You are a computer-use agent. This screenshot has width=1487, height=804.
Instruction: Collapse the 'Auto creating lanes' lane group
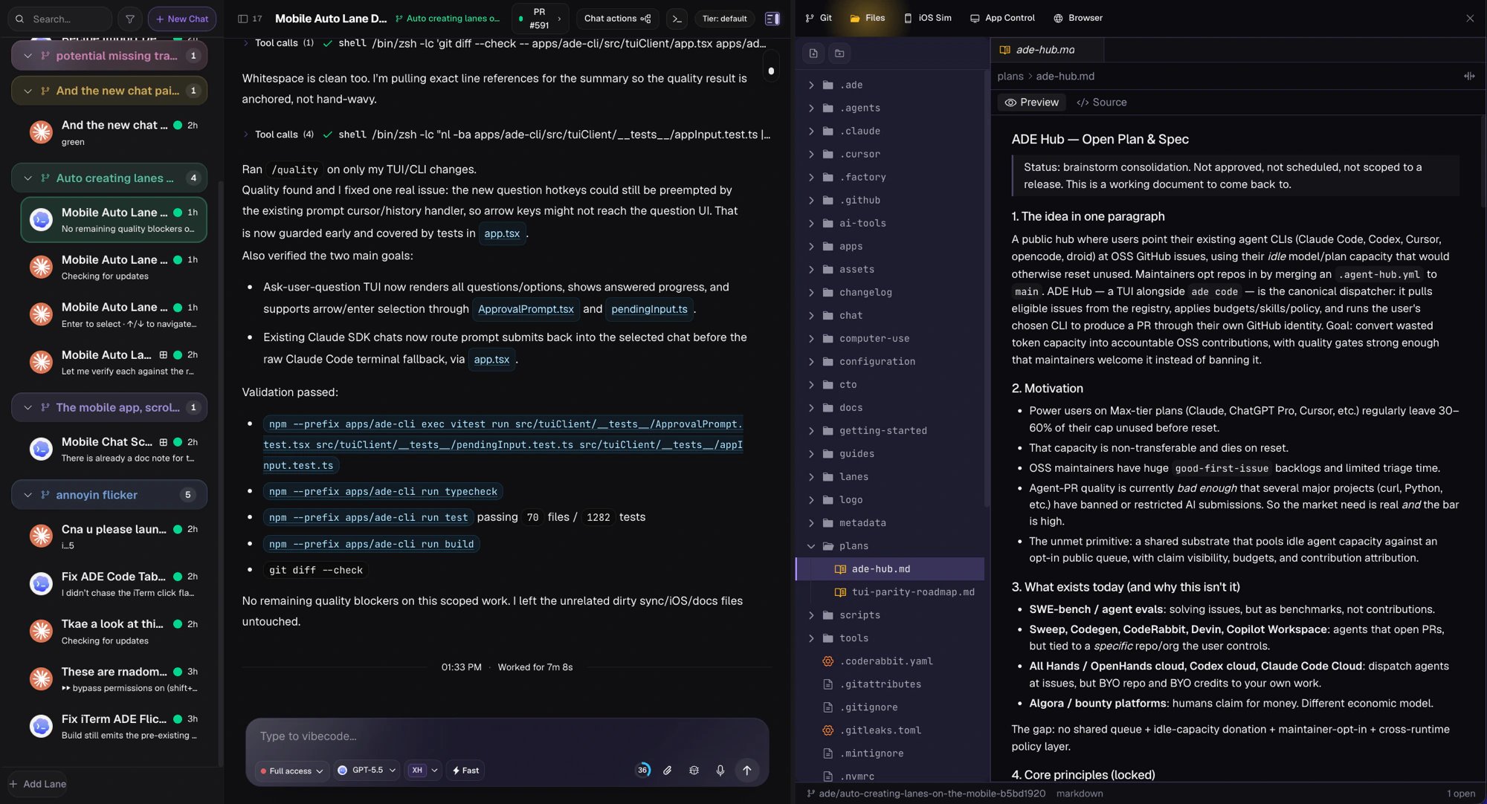28,178
